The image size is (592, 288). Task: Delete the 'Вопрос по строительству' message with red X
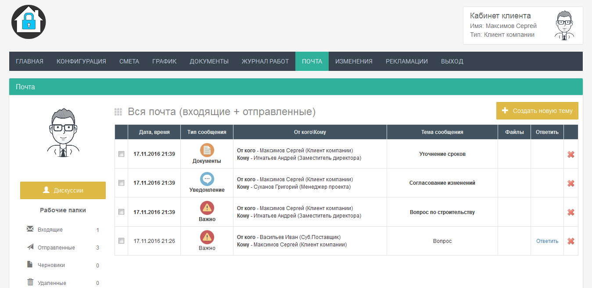pos(571,212)
